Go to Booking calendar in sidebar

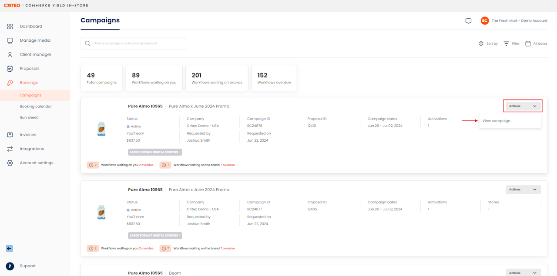(x=36, y=106)
